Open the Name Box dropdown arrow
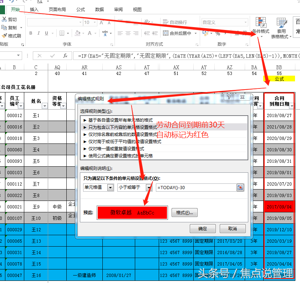Screen dimensions: 300x283 pyautogui.click(x=18, y=55)
